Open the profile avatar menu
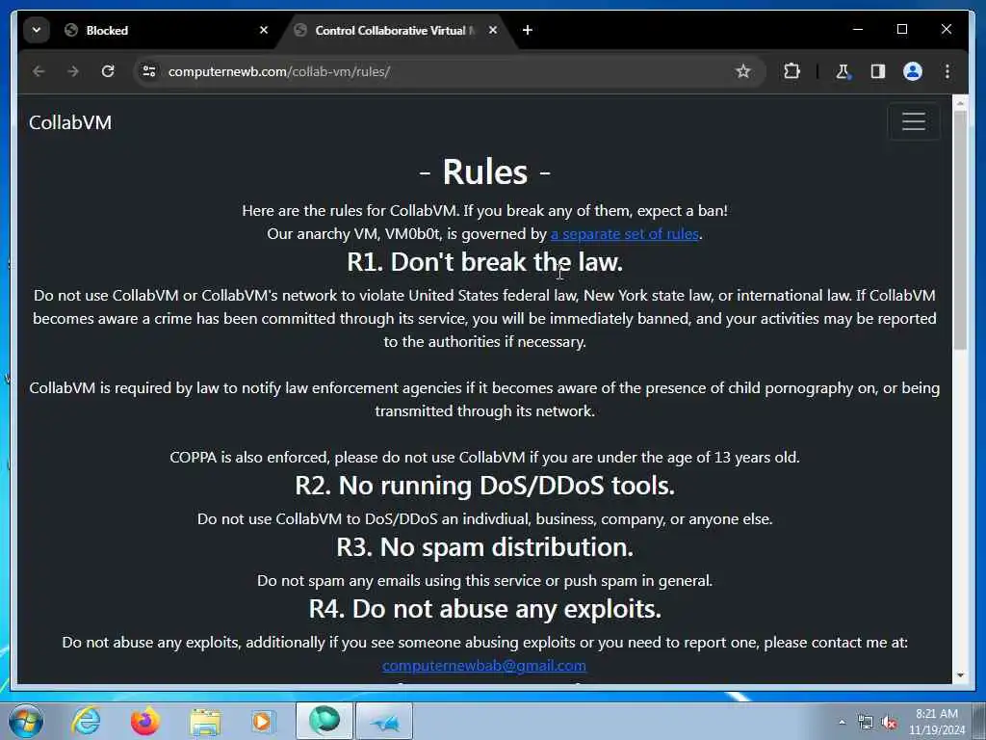 (913, 71)
